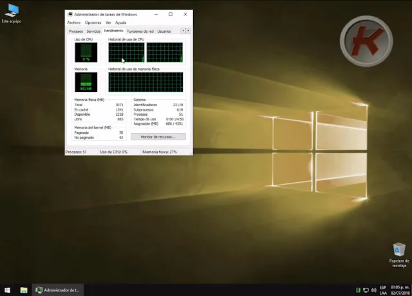412x296 pixels.
Task: Click the second CPU history graph
Action: coord(165,53)
